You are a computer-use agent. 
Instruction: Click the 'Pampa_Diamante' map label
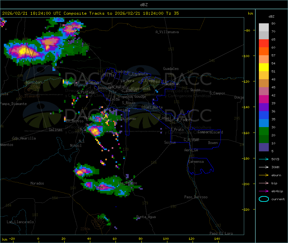pyautogui.click(x=13, y=104)
